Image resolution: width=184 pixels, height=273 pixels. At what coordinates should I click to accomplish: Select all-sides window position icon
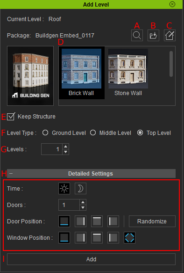129,237
